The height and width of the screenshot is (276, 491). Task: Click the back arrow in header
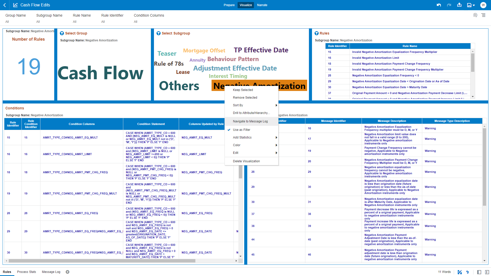5,5
